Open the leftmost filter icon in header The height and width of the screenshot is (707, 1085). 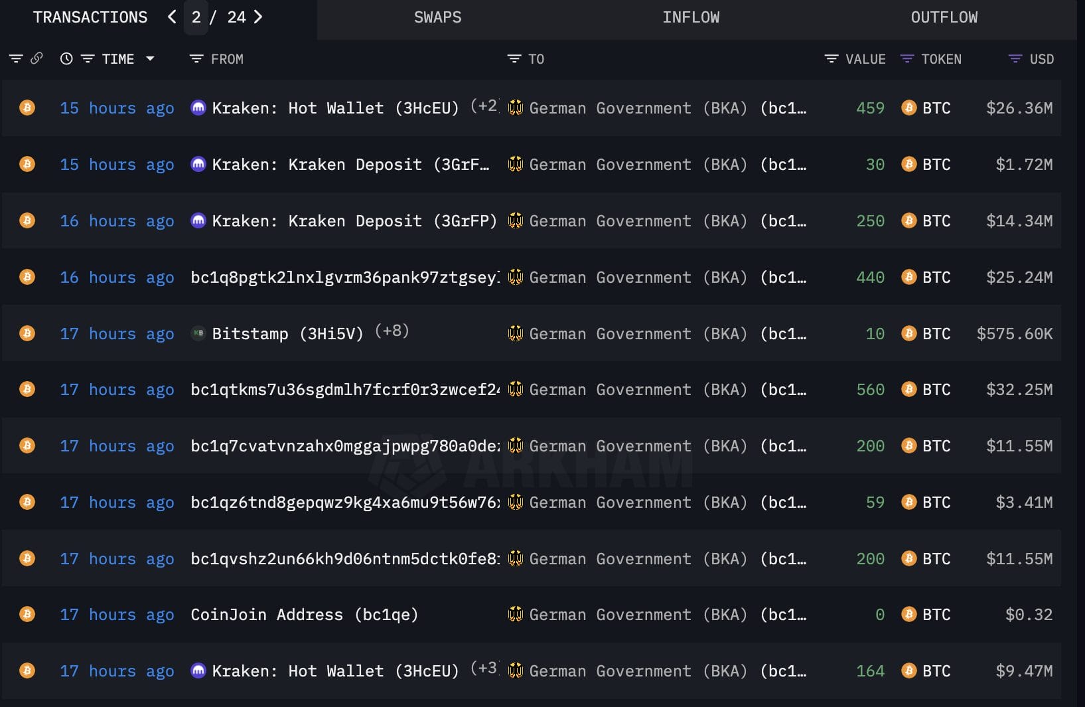point(16,59)
